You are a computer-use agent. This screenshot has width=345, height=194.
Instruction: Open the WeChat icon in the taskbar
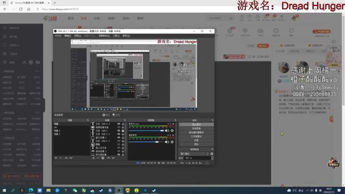(75, 191)
